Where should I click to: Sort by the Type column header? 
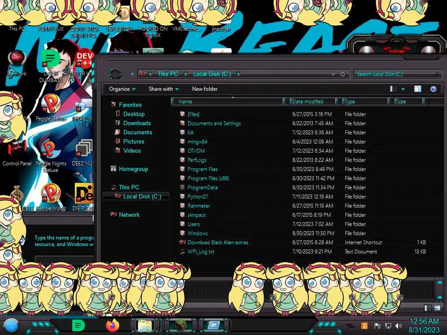[x=365, y=101]
